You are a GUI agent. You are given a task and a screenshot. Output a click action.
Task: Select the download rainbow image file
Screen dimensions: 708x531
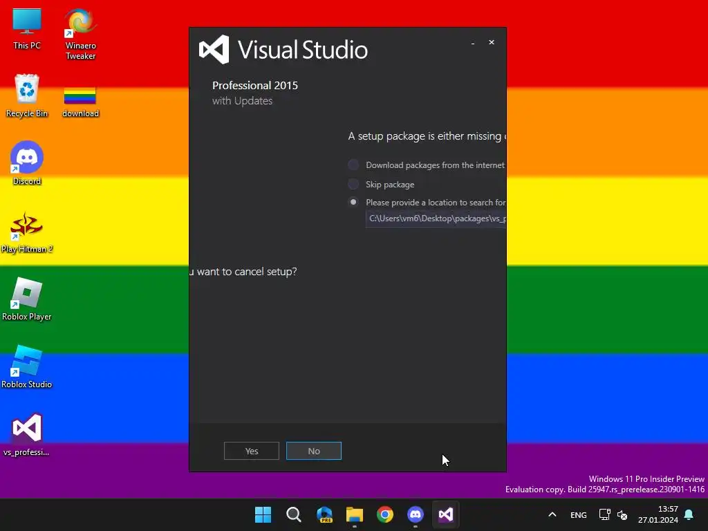point(80,102)
